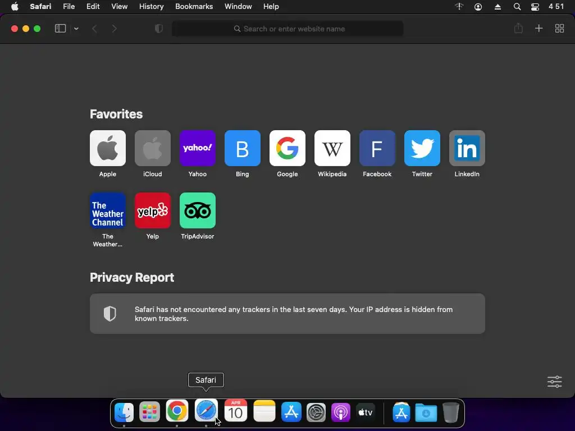Image resolution: width=575 pixels, height=431 pixels.
Task: Open Launchpad from the Dock
Action: (x=149, y=412)
